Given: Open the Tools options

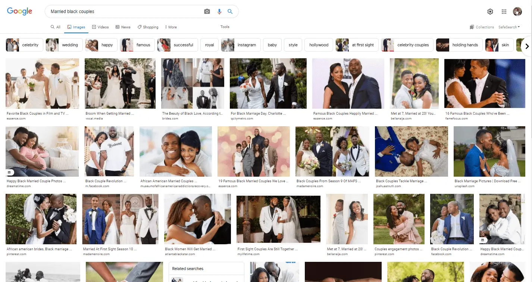Looking at the screenshot, I should click(225, 27).
